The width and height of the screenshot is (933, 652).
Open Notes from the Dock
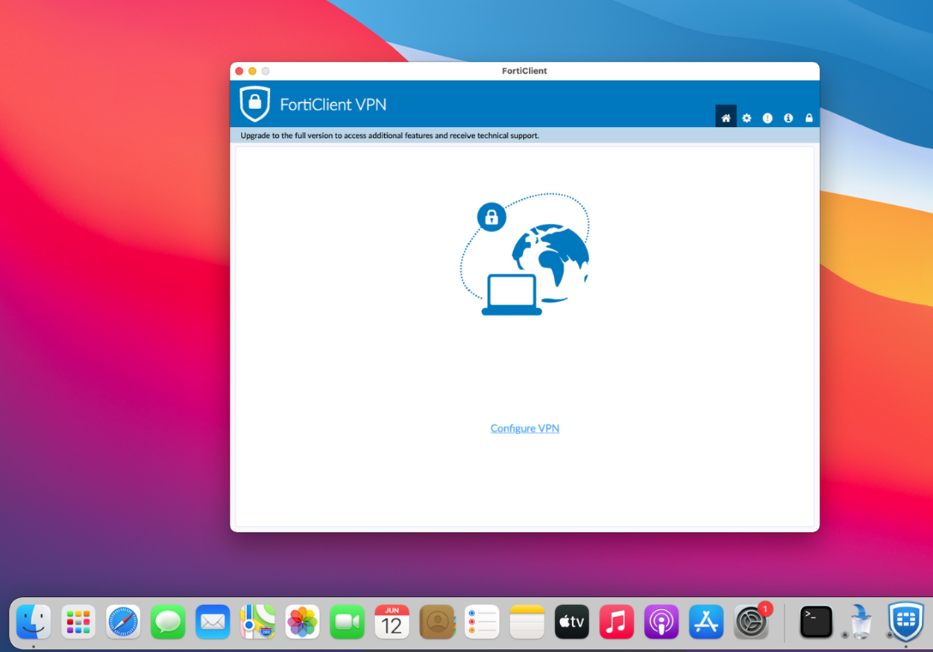click(527, 621)
